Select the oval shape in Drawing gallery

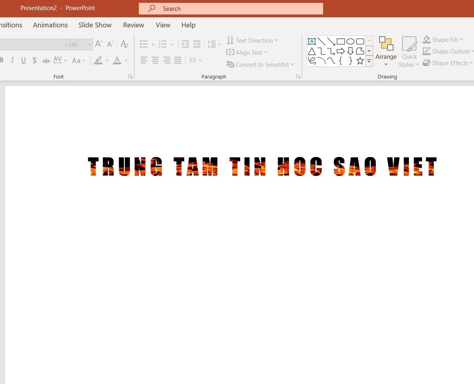(x=350, y=41)
